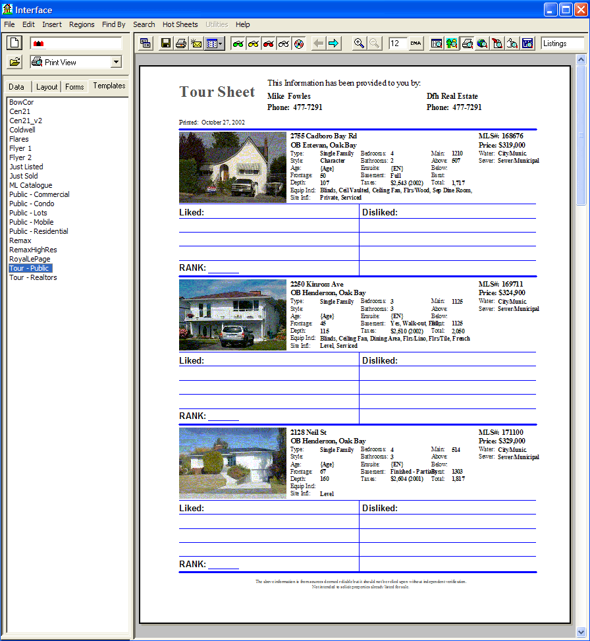This screenshot has height=641, width=590.
Task: Click the vertical scrollbar down arrow
Action: (581, 632)
